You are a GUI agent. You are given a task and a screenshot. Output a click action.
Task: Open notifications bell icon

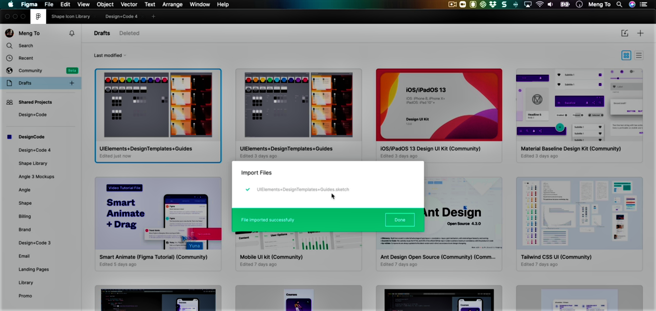pyautogui.click(x=72, y=33)
